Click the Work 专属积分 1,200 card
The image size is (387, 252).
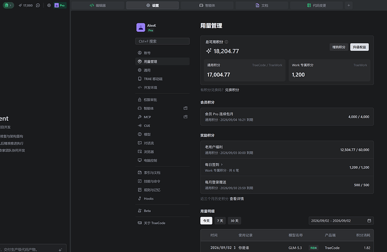coord(329,70)
